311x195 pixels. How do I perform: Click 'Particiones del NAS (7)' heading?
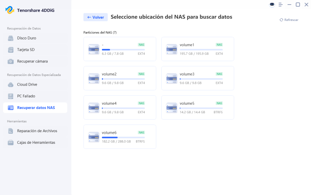(100, 33)
